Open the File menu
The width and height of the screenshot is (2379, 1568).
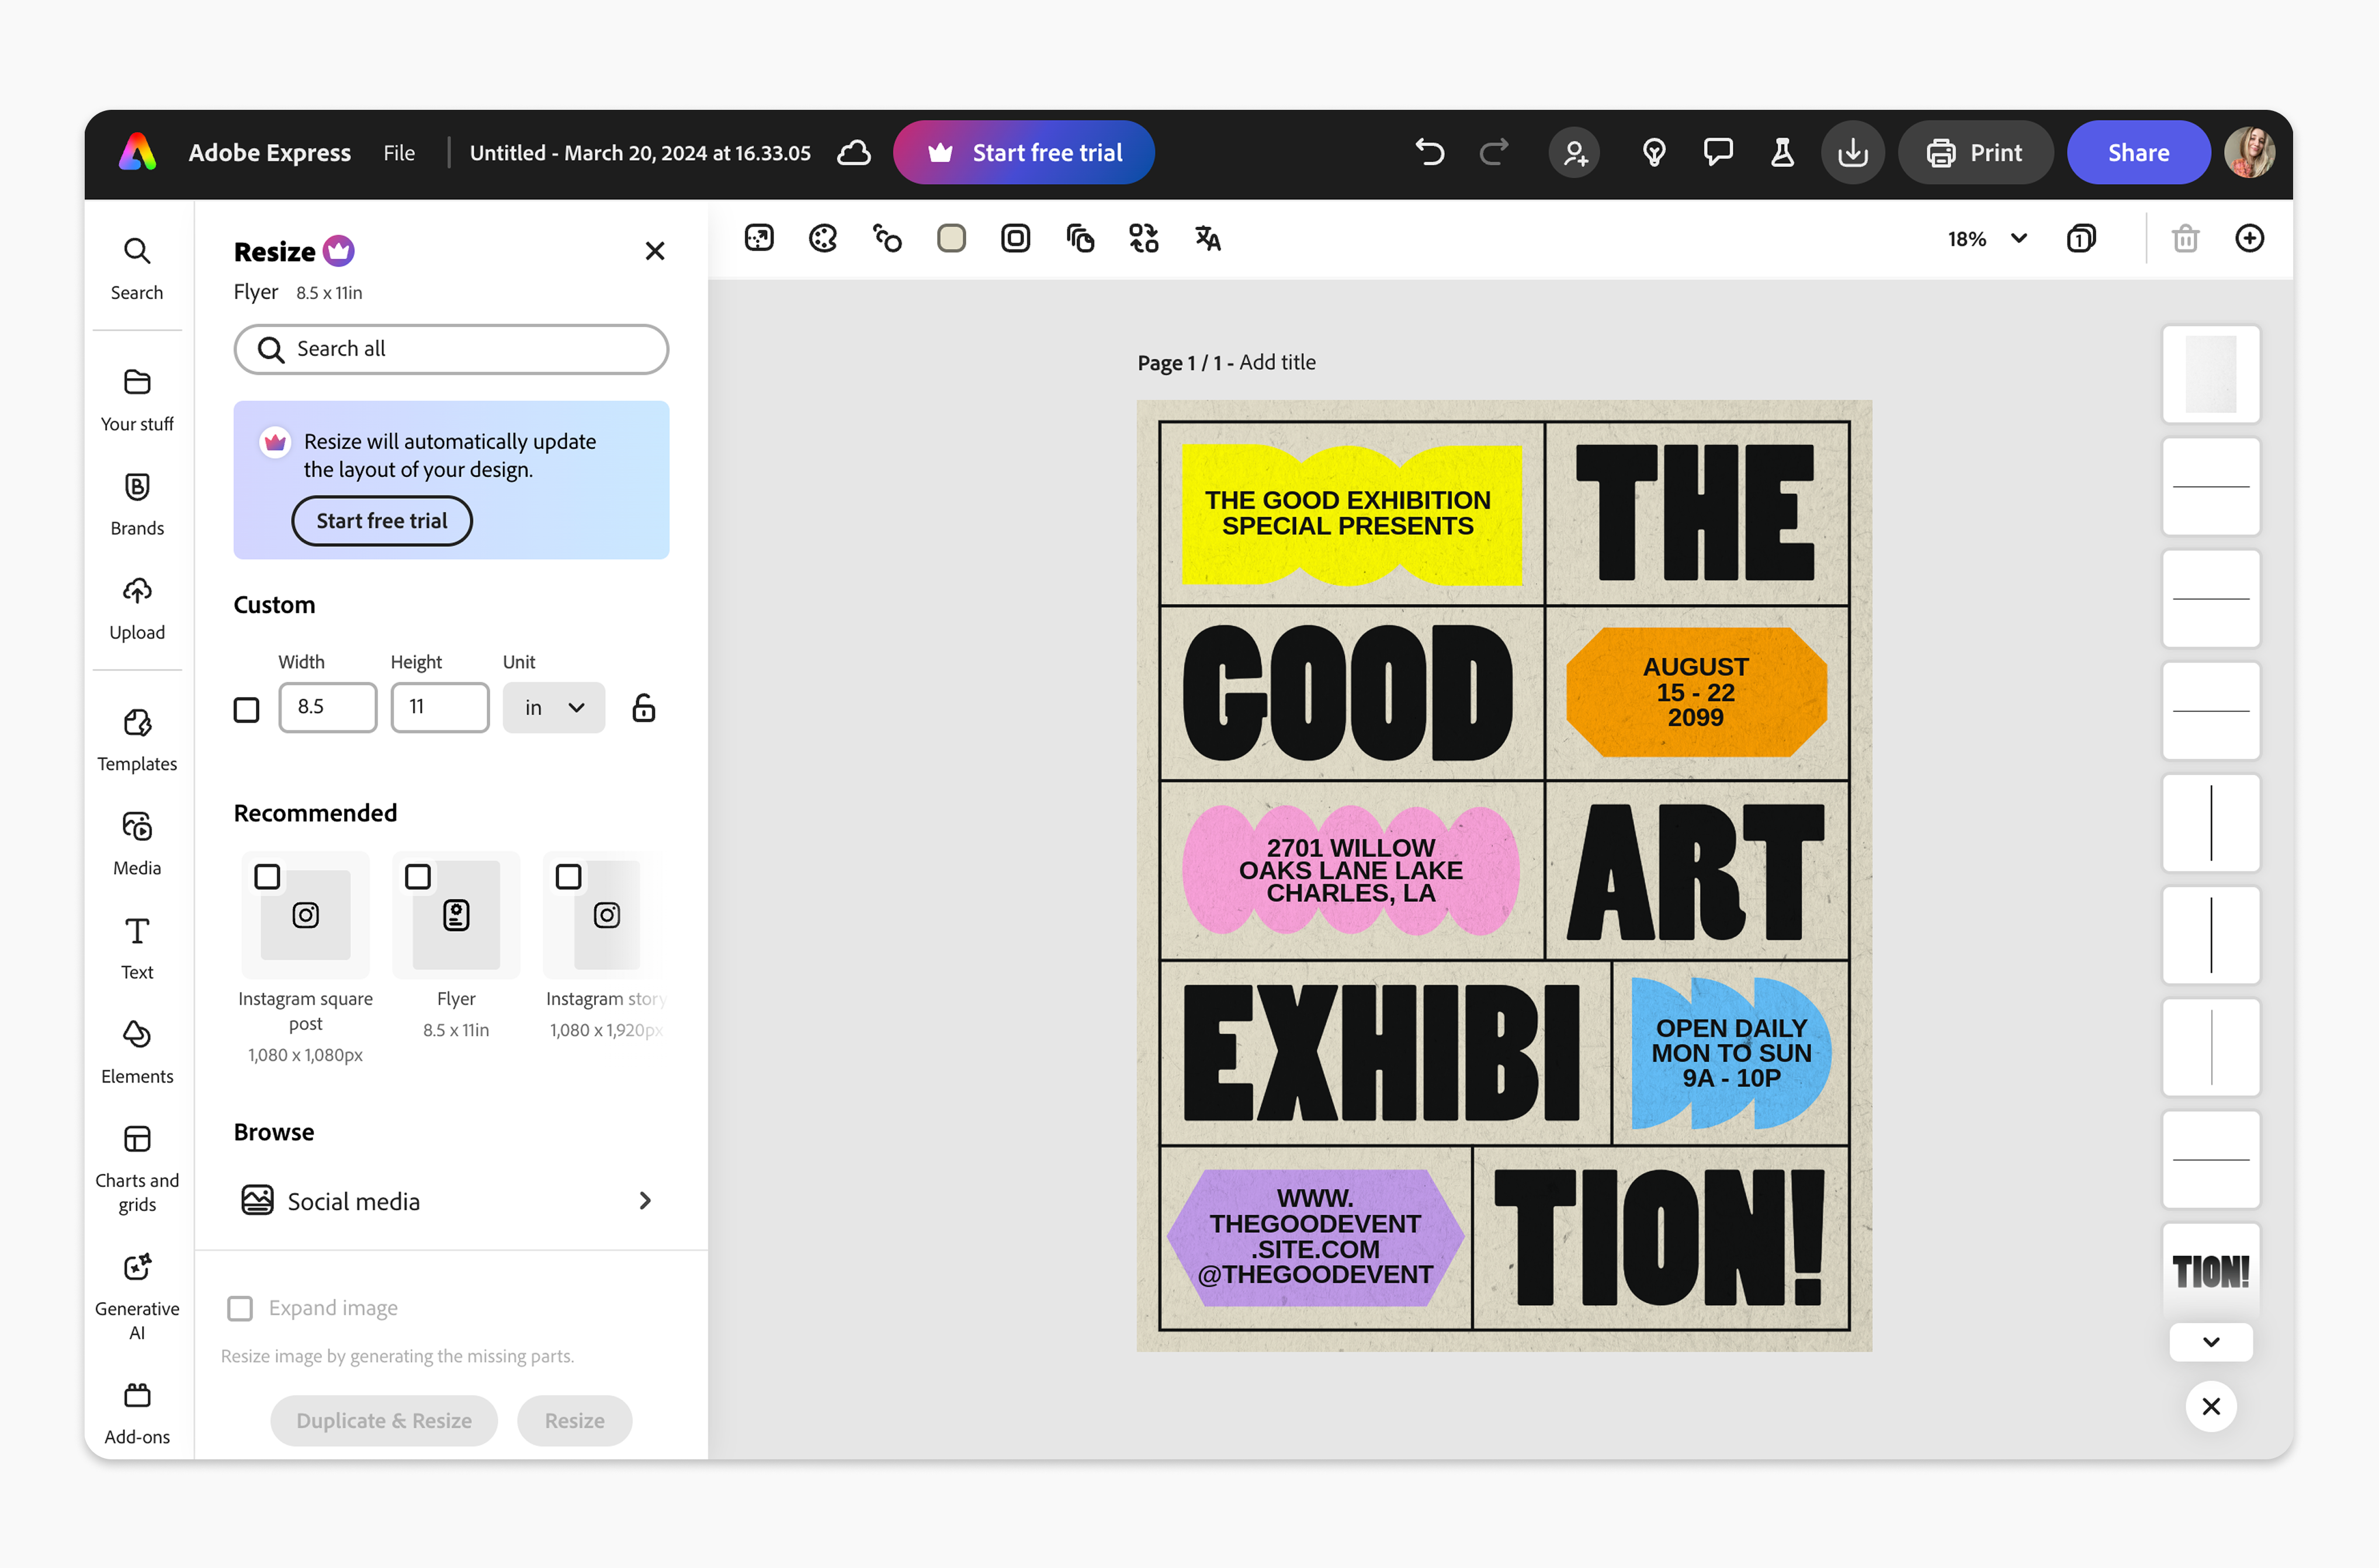coord(399,153)
